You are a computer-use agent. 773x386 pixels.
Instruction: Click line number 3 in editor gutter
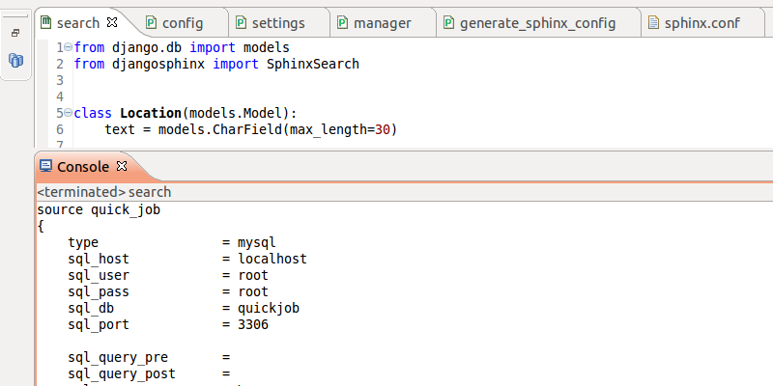60,80
